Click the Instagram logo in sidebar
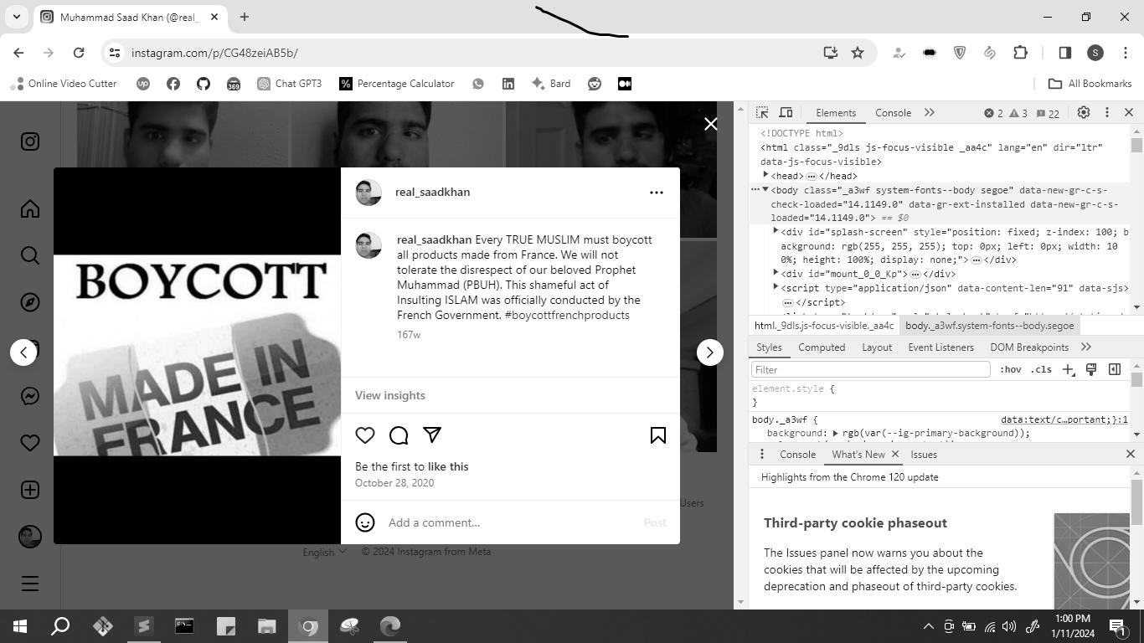Viewport: 1144px width, 643px height. click(30, 141)
